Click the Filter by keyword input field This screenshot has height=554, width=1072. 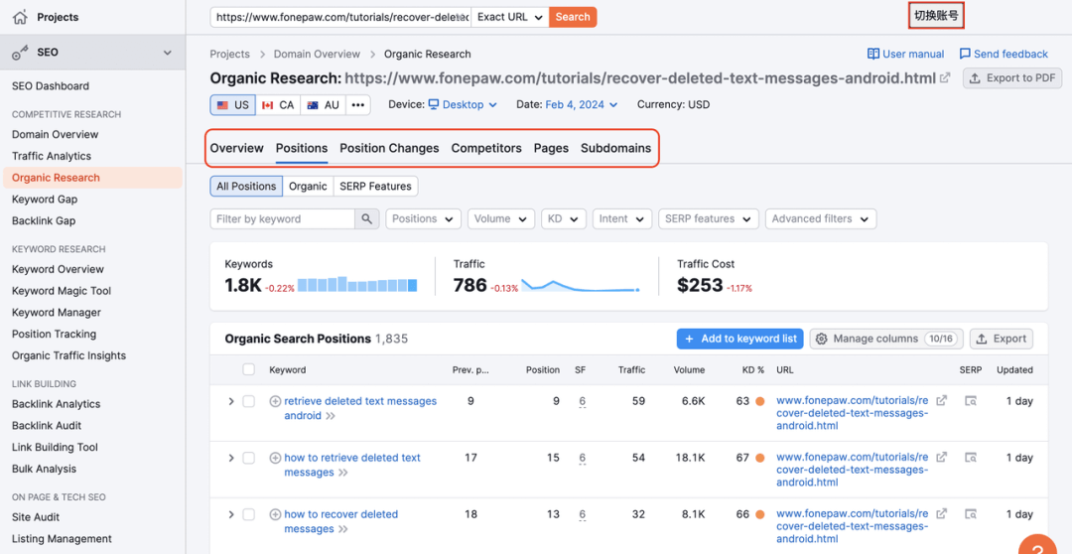pos(283,218)
